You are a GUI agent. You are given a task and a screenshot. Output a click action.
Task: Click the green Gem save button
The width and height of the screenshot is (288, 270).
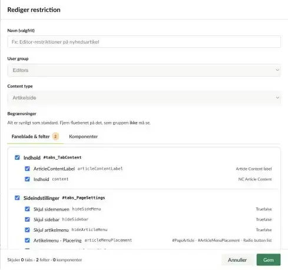[269, 260]
